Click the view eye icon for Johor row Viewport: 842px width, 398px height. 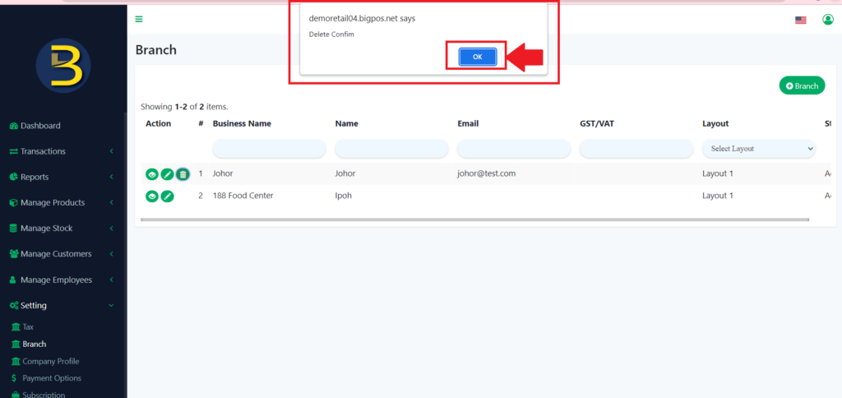(152, 174)
